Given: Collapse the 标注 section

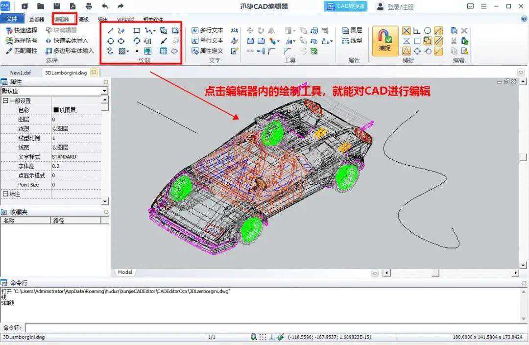Looking at the screenshot, I should click(5, 194).
